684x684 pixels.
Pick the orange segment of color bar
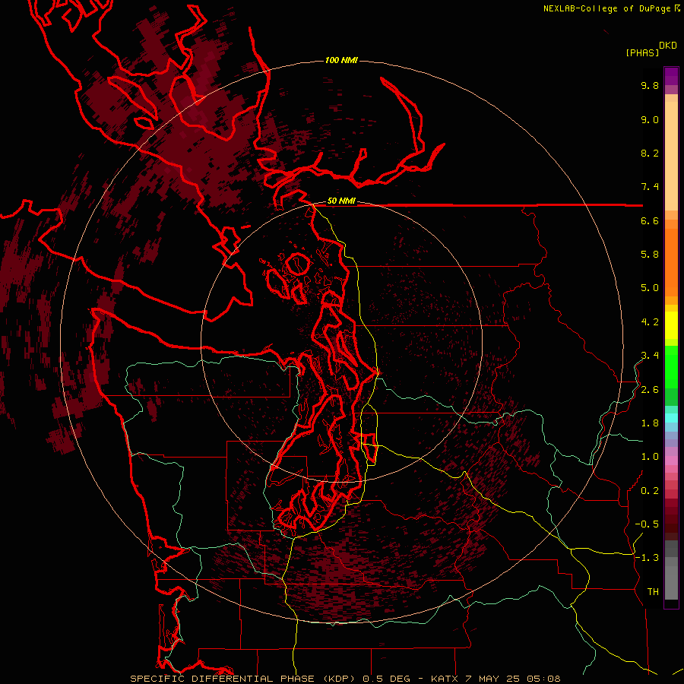pyautogui.click(x=671, y=261)
